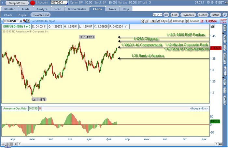
Task: Expand the arrow left of Support/Chat
Action: coord(3,3)
